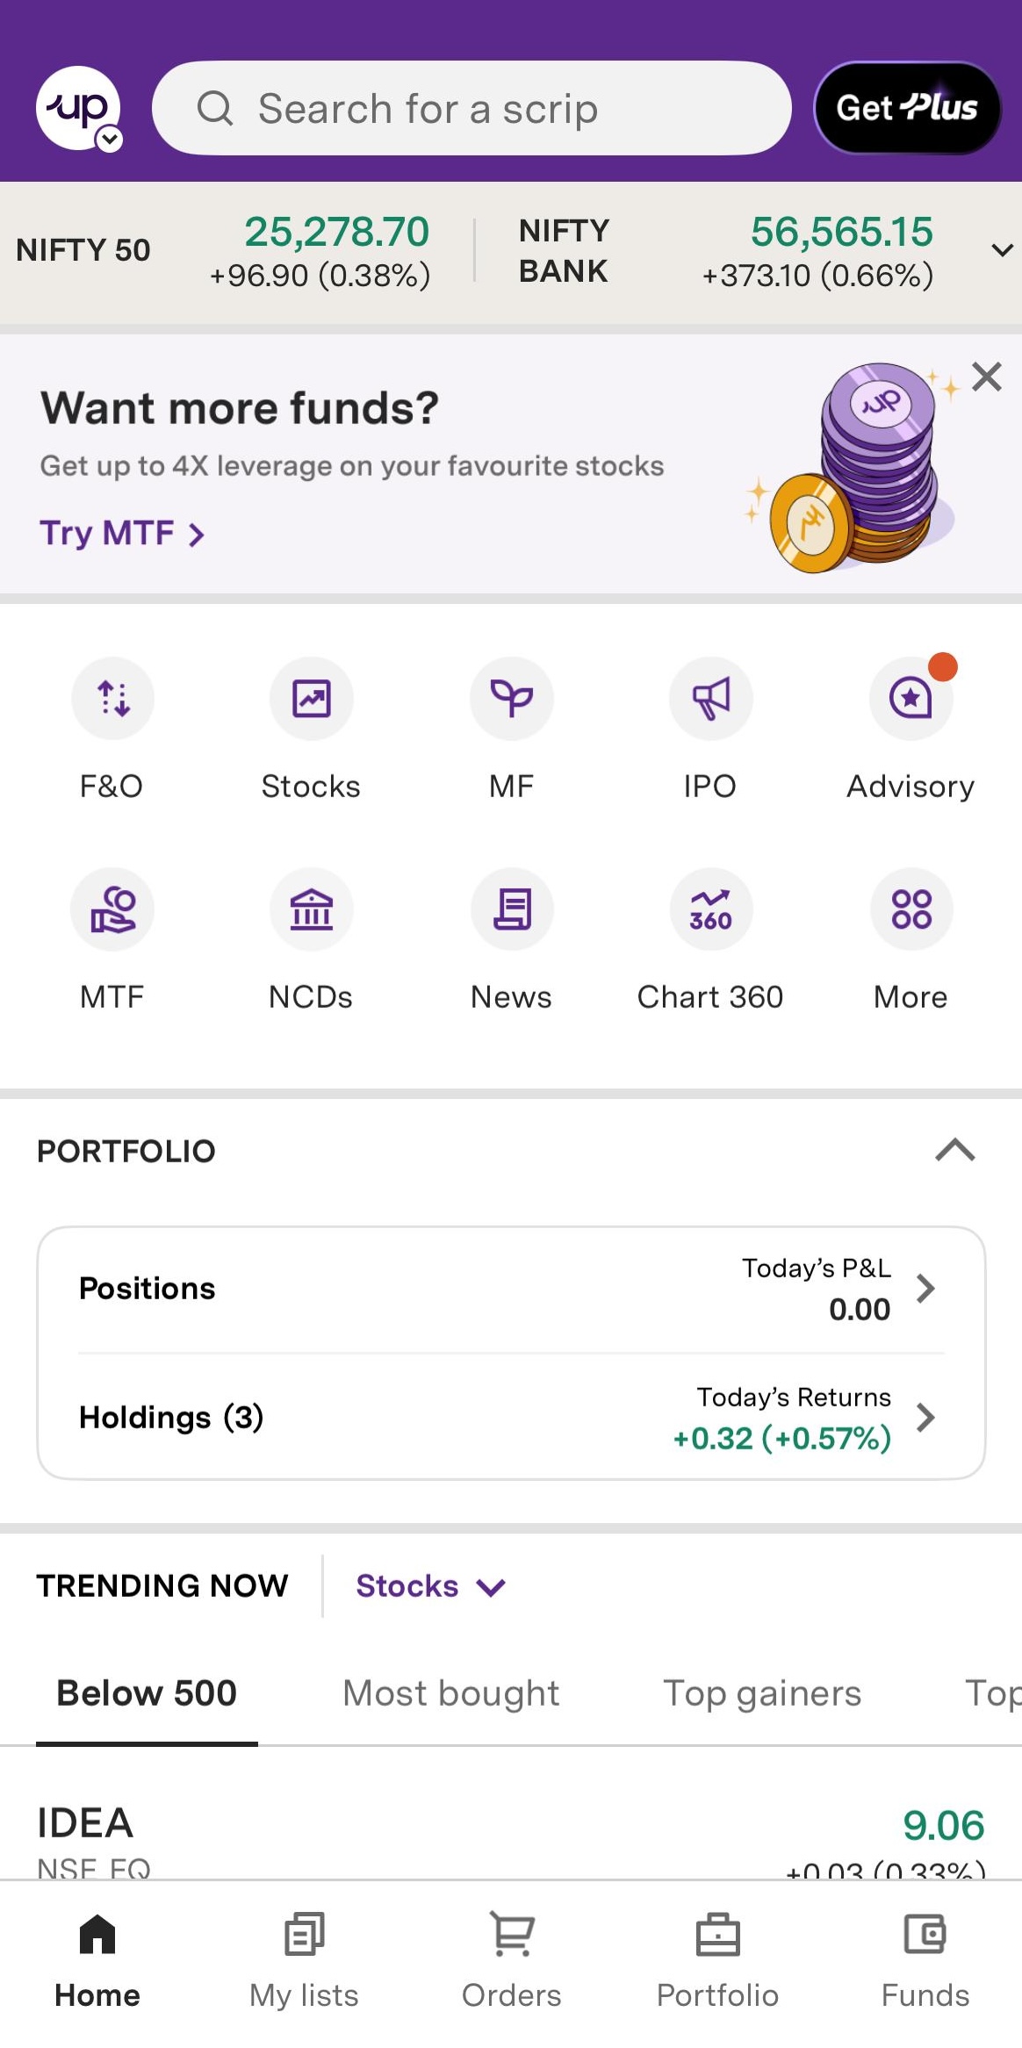Open the F&O shortcut icon

pos(112,699)
